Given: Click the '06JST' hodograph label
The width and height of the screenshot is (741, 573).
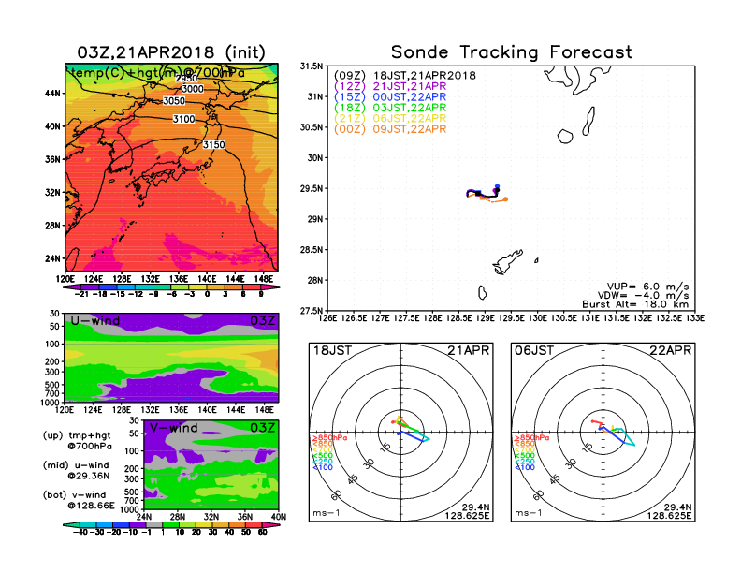Looking at the screenshot, I should pos(534,351).
